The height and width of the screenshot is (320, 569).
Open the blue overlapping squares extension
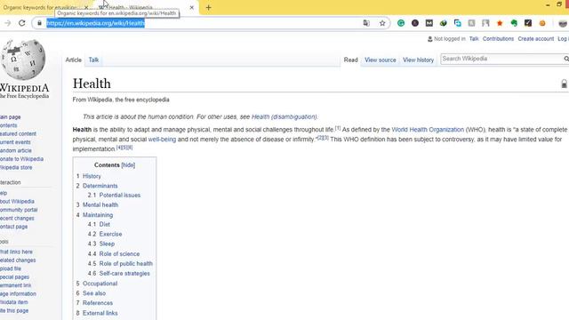coord(457,23)
